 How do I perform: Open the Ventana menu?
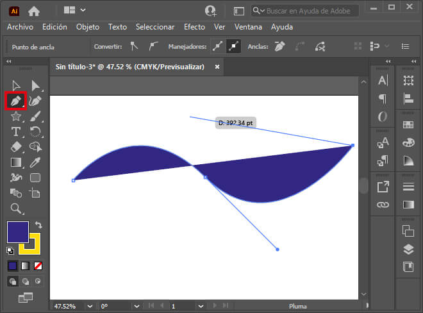pos(248,27)
